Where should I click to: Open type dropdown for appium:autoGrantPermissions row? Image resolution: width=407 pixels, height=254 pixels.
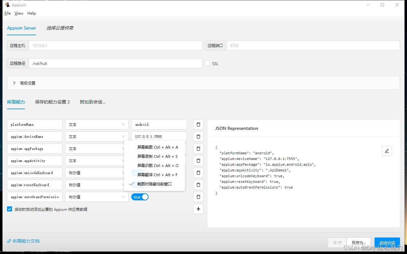coord(97,197)
